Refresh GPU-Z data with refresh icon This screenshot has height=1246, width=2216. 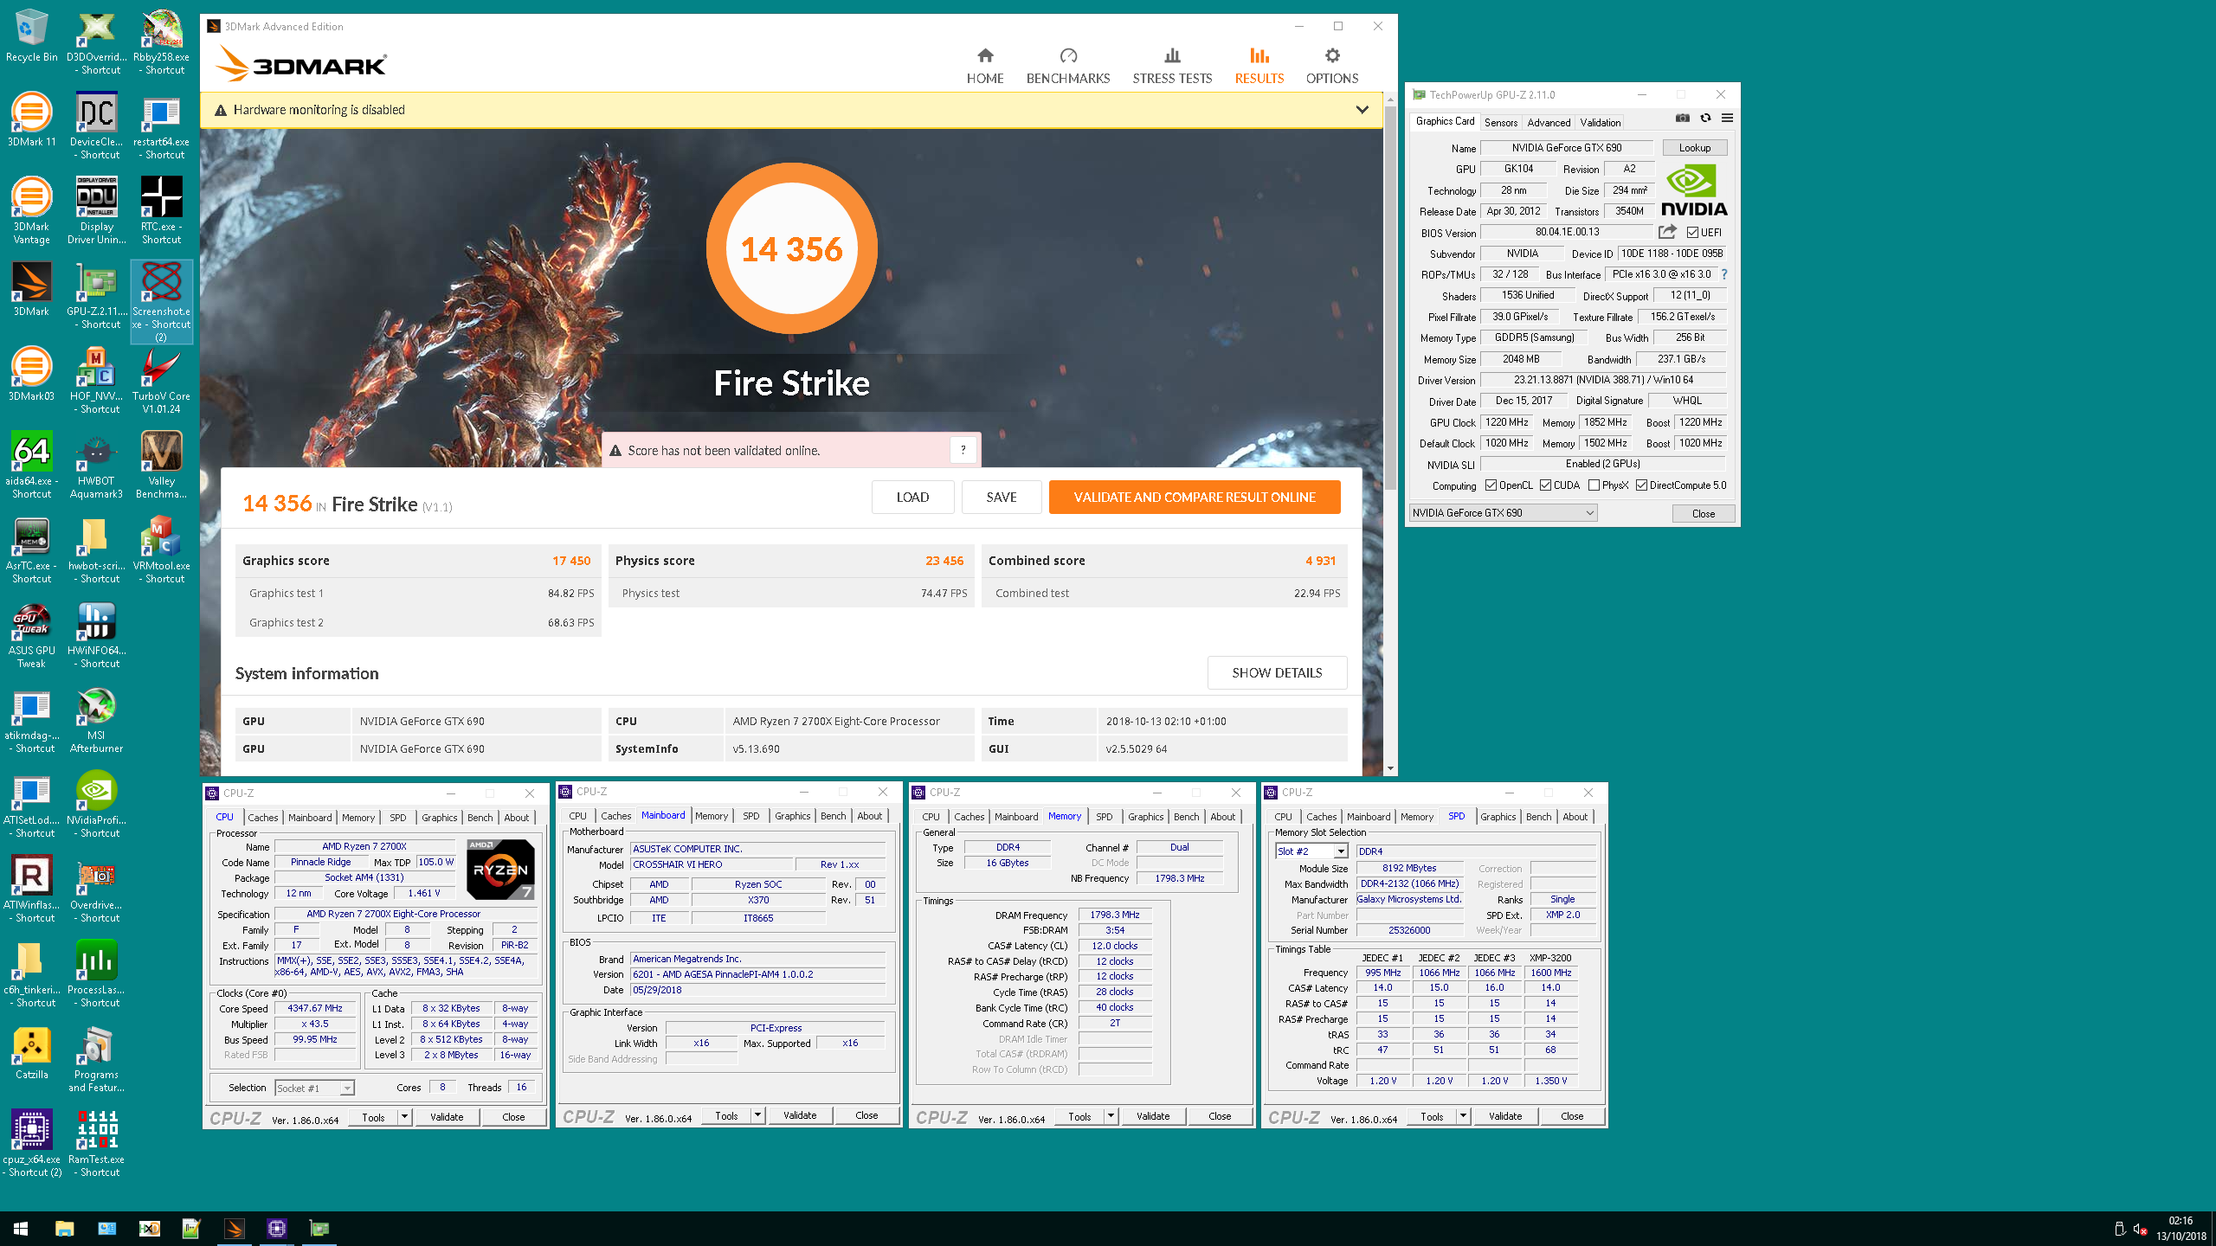[1705, 119]
